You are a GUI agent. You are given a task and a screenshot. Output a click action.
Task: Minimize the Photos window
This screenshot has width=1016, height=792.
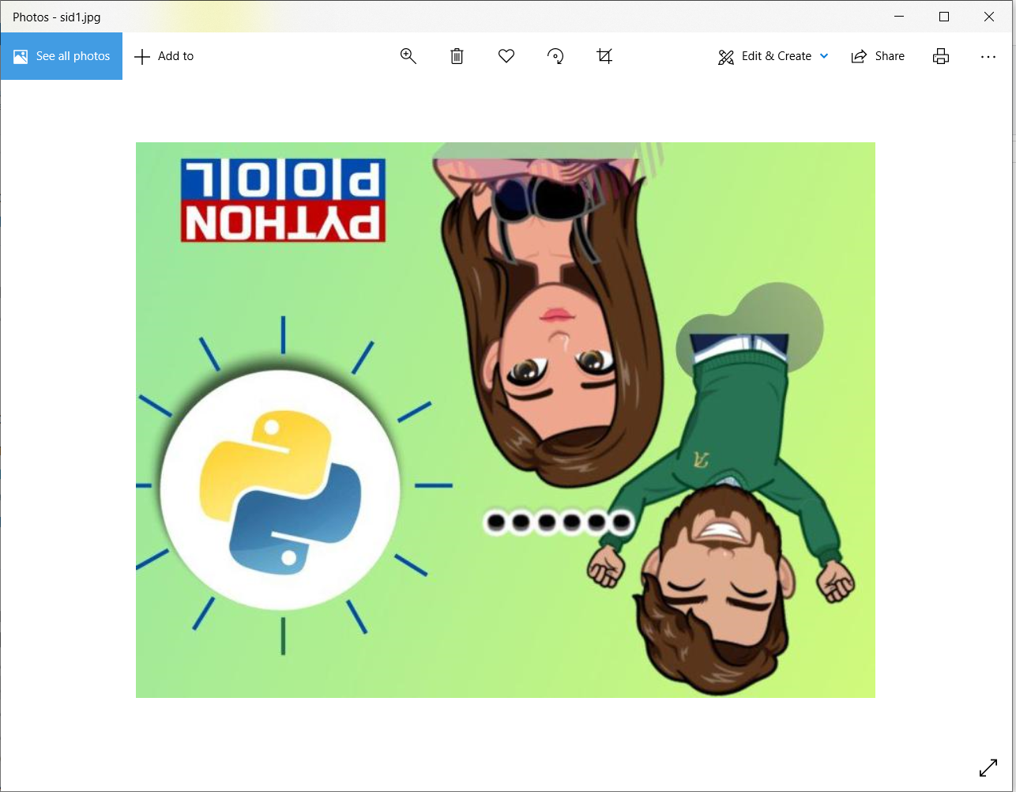point(899,17)
